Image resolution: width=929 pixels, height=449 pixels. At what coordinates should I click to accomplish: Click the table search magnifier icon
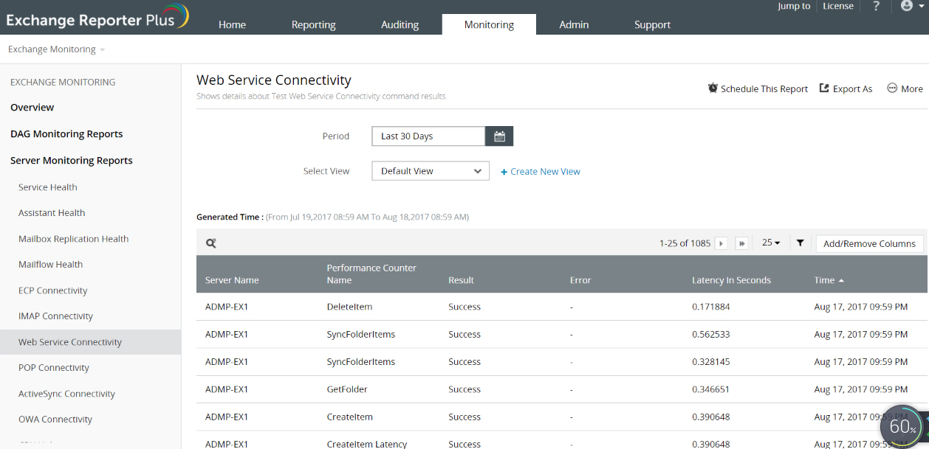[211, 243]
